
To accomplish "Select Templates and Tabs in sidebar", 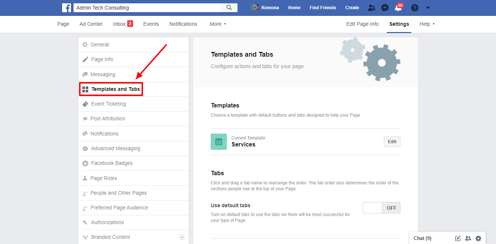I will click(133, 89).
